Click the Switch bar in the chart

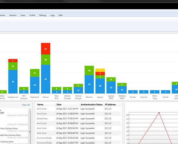pyautogui.click(x=165, y=92)
